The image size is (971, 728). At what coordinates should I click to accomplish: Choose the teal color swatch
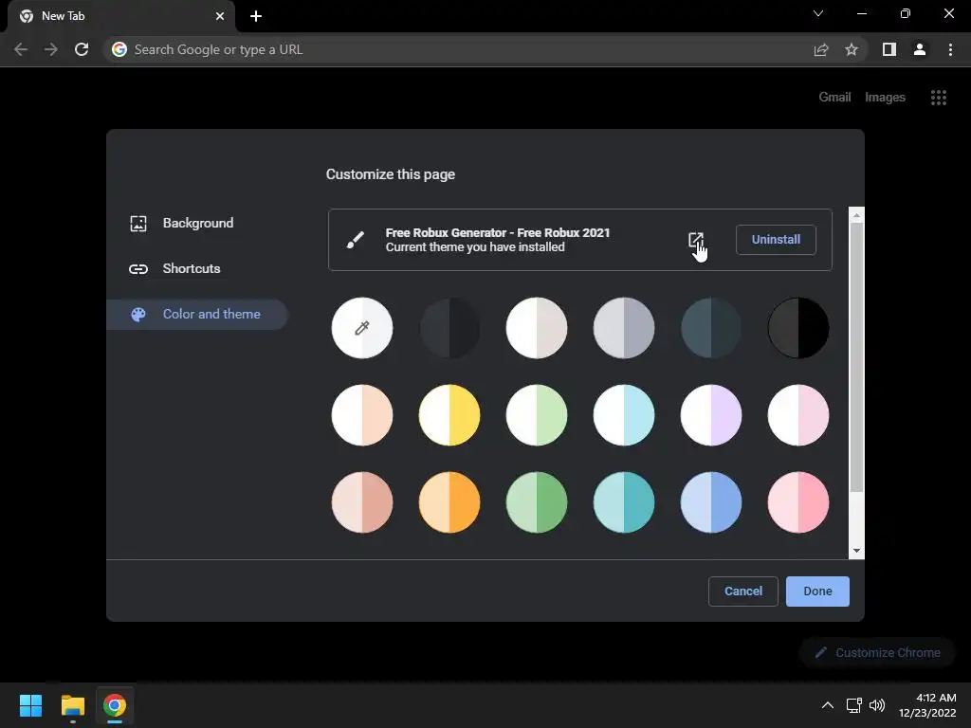click(x=624, y=502)
